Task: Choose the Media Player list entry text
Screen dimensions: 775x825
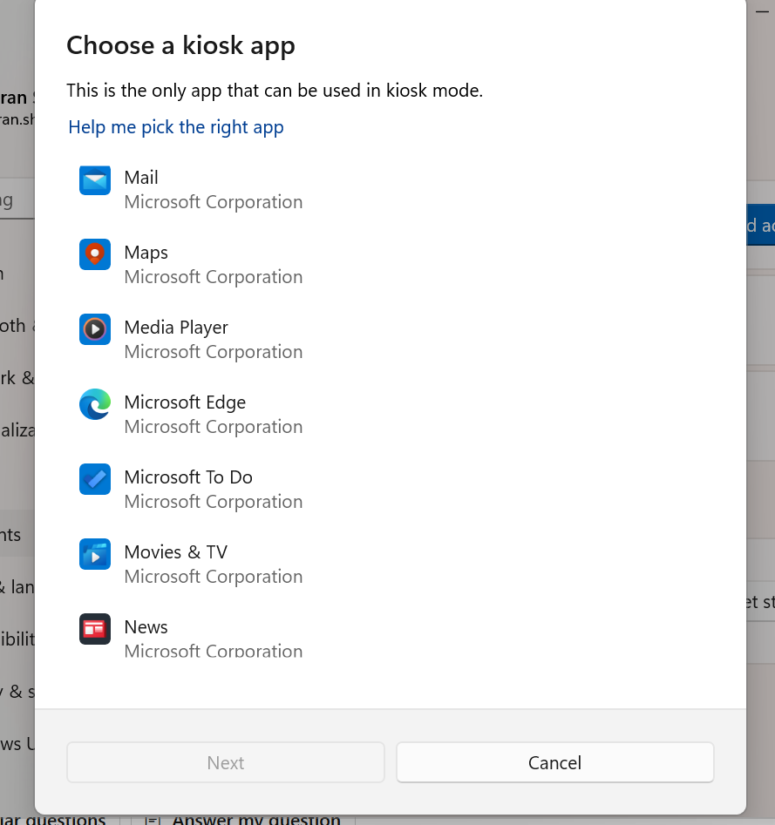Action: coord(176,328)
